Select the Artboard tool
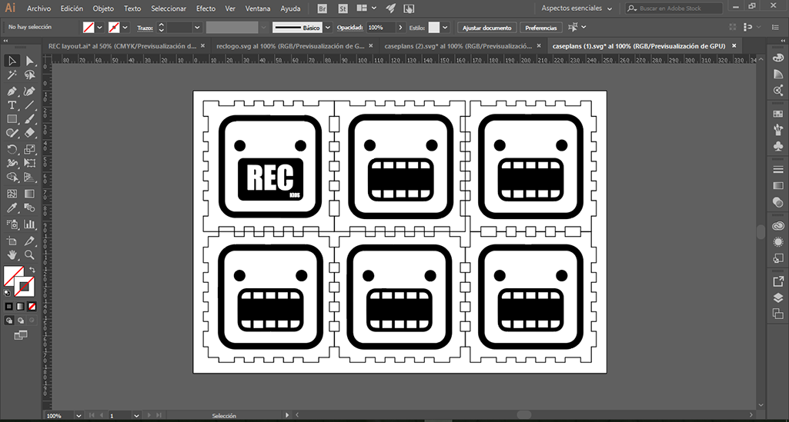789x422 pixels. point(12,241)
